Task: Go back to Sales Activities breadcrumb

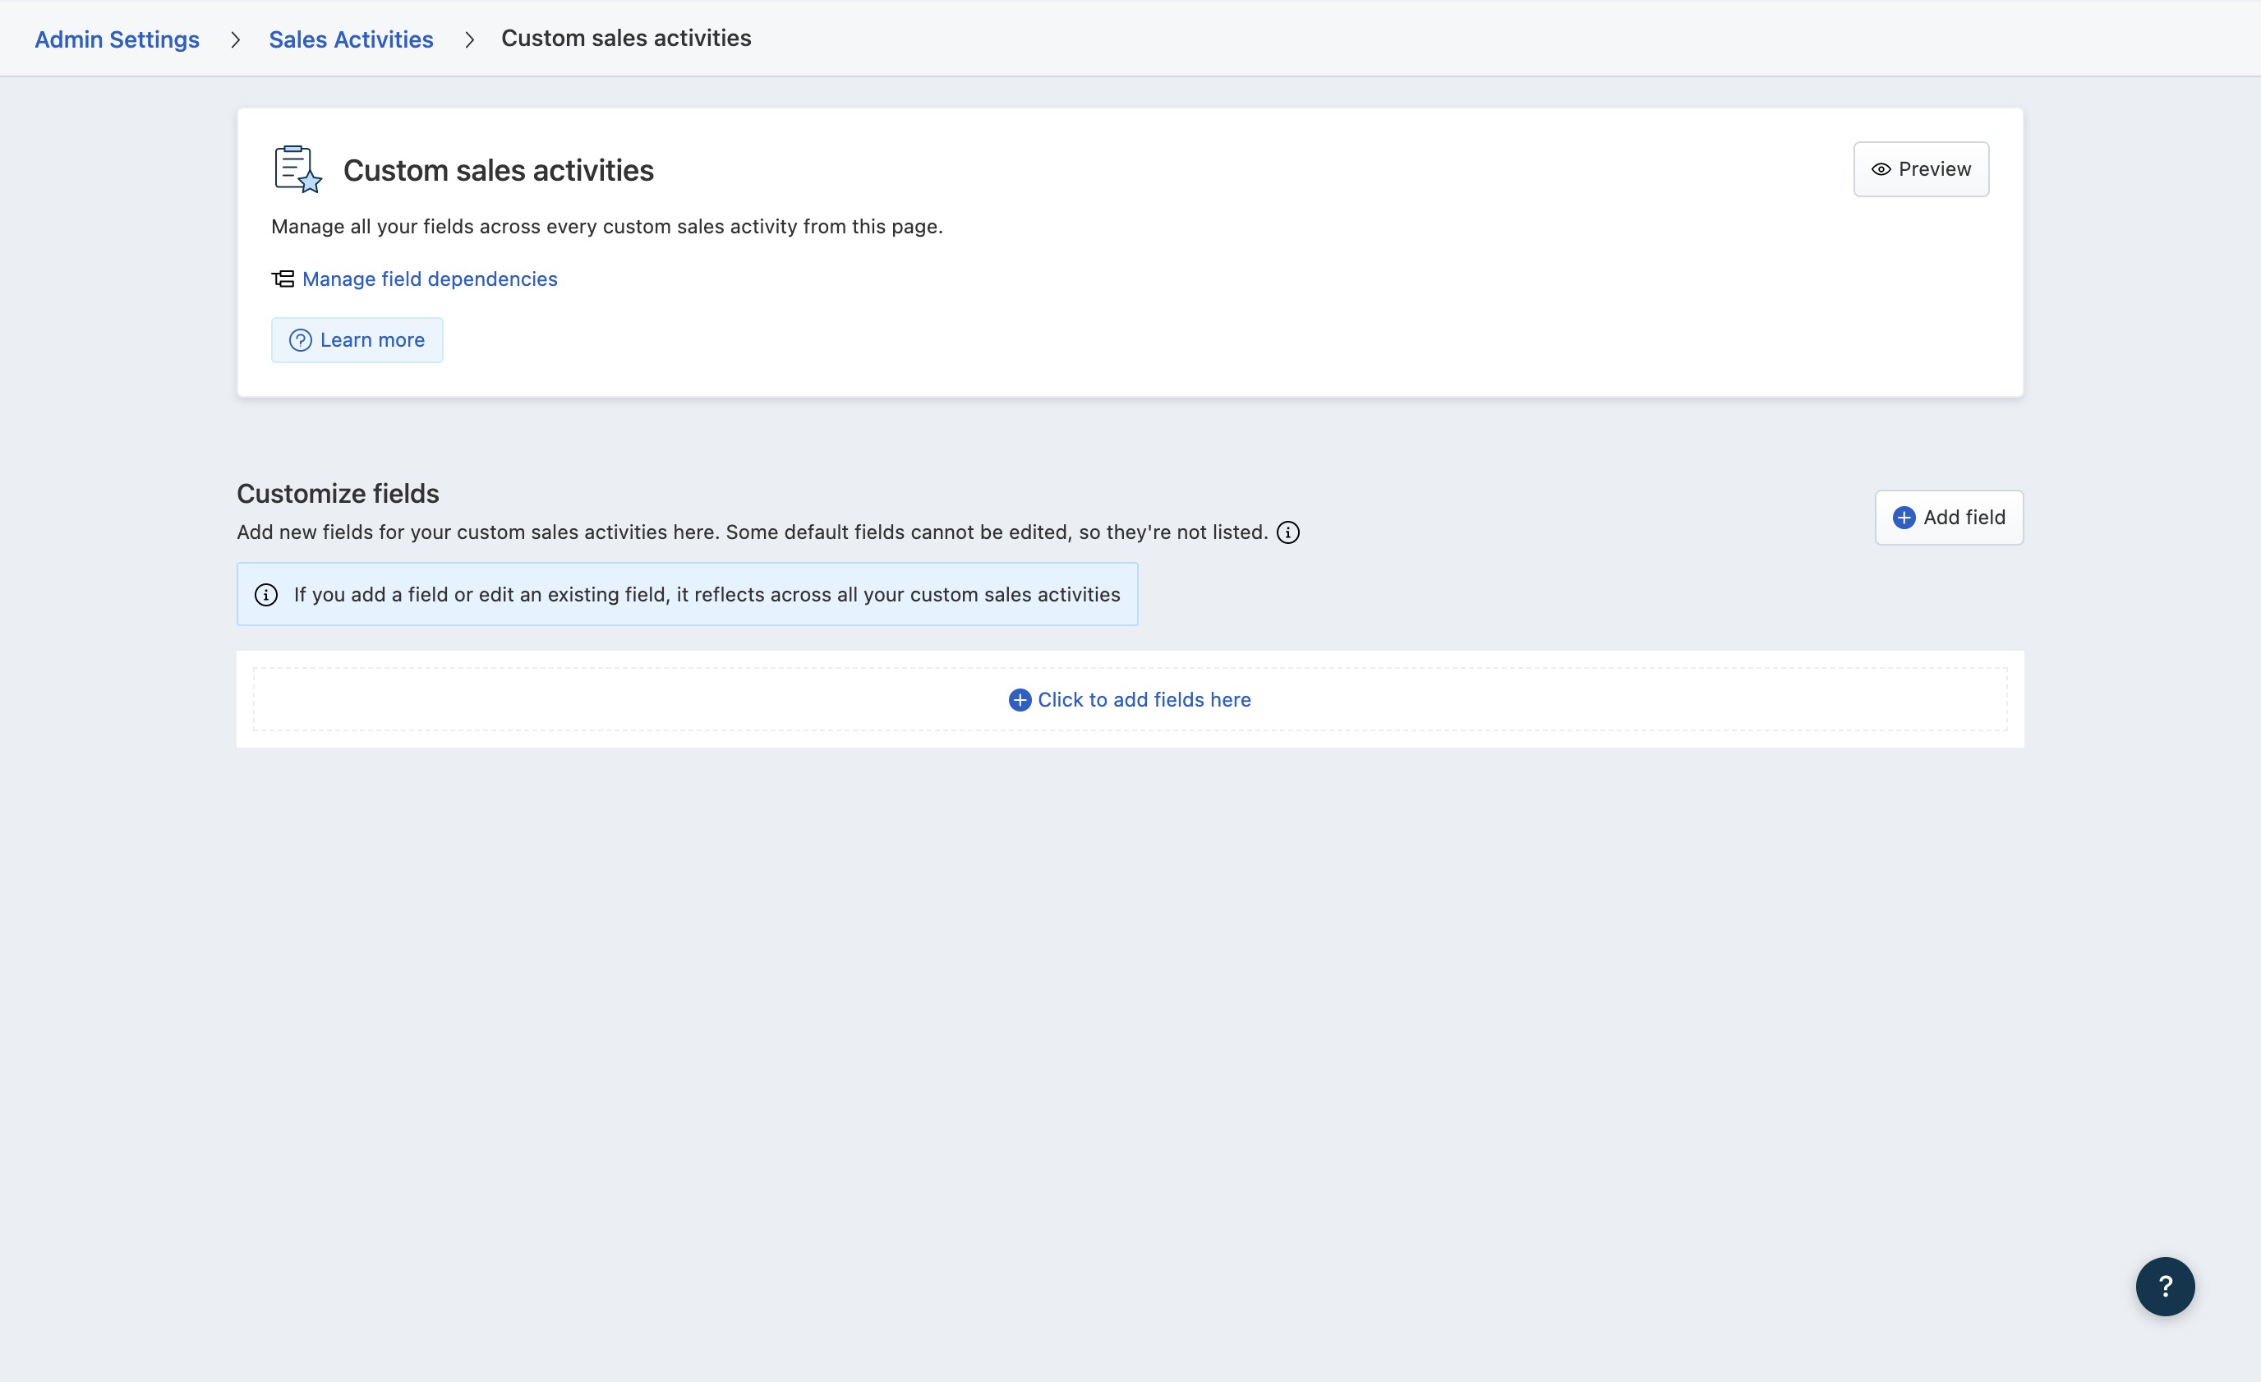Action: pyautogui.click(x=351, y=39)
